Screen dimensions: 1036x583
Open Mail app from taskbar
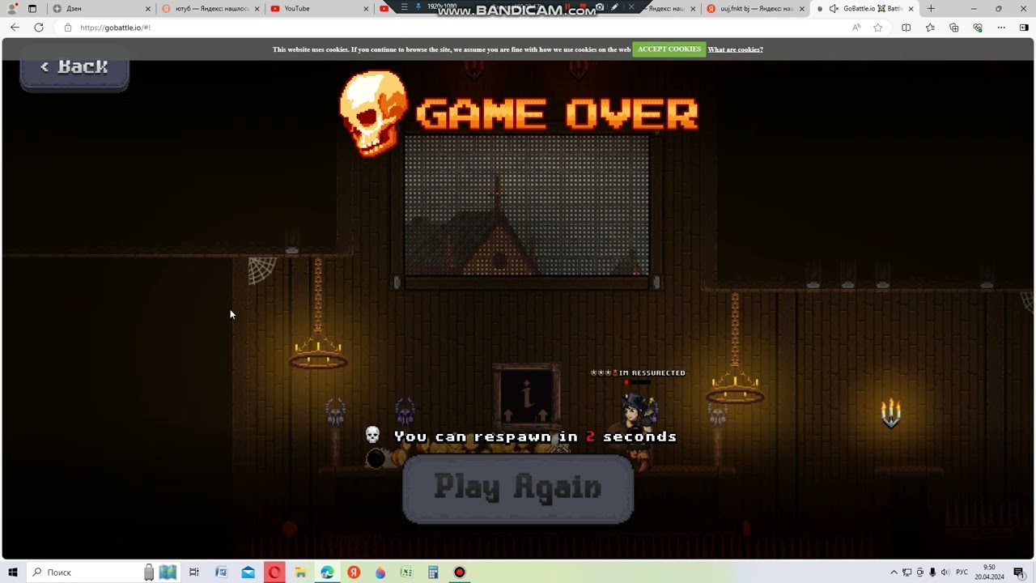click(x=248, y=572)
